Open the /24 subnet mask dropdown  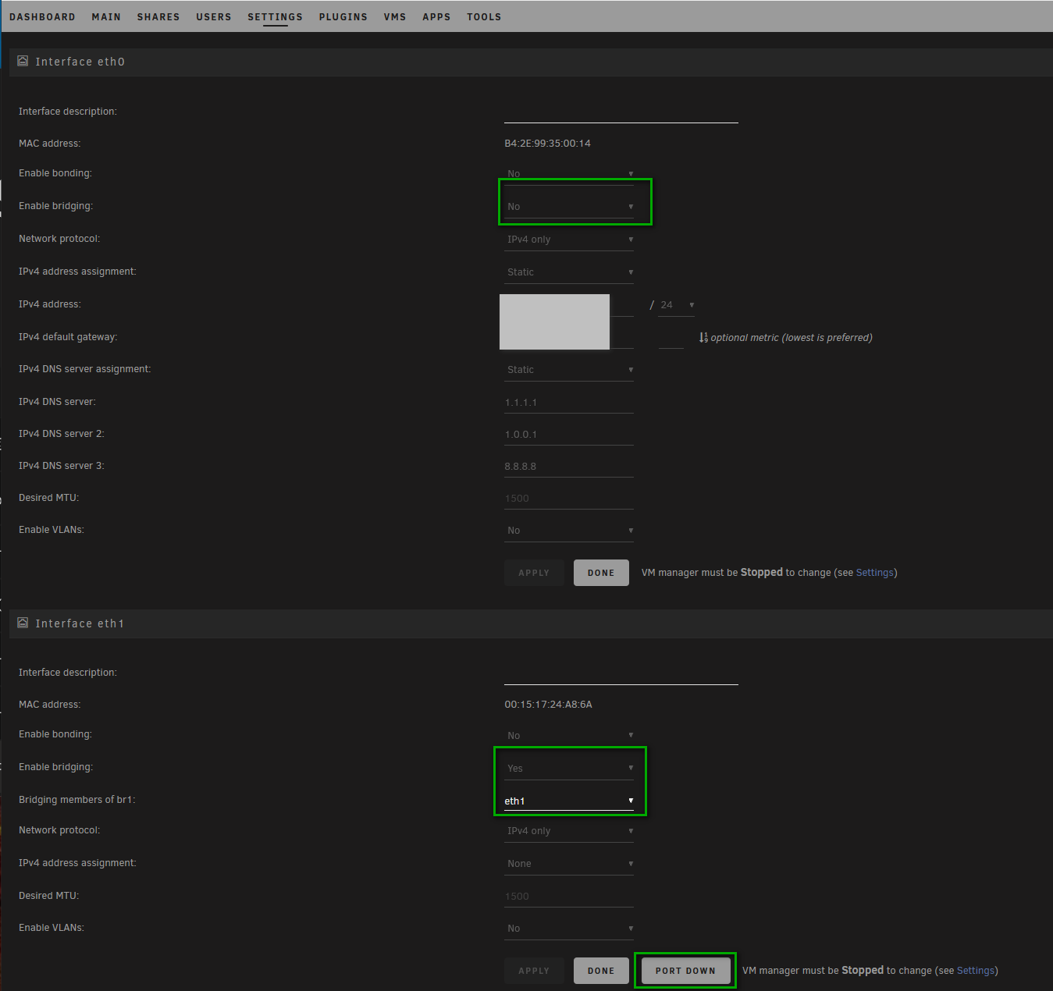677,305
